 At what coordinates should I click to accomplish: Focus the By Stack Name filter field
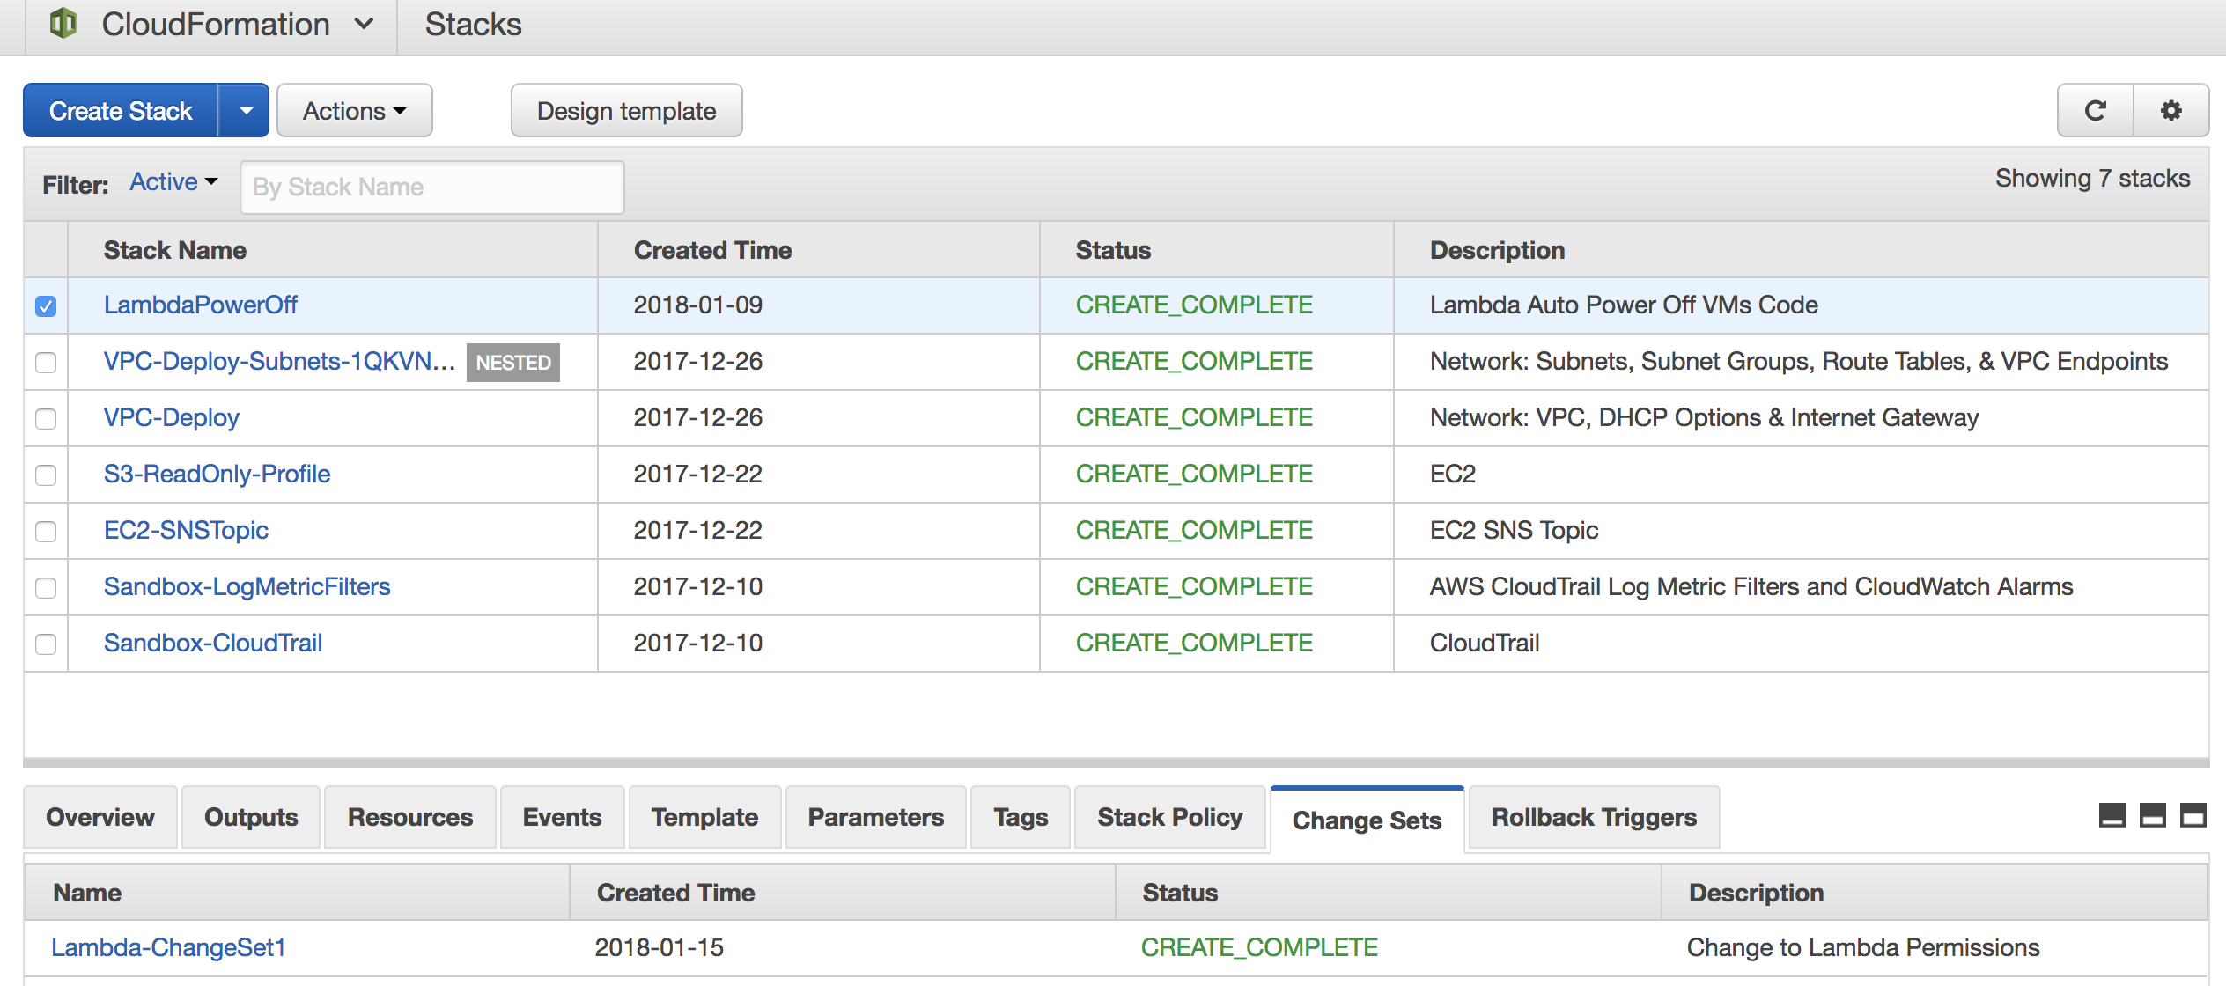coord(431,187)
